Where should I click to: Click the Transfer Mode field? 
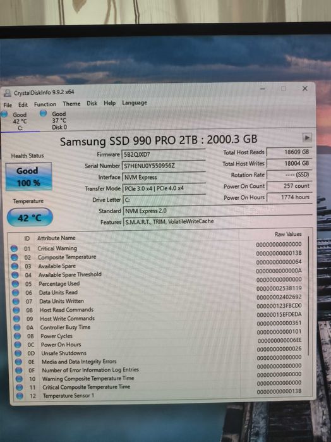click(164, 188)
